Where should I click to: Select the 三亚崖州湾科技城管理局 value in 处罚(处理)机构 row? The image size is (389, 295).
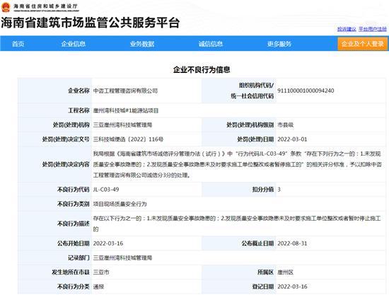pyautogui.click(x=123, y=125)
